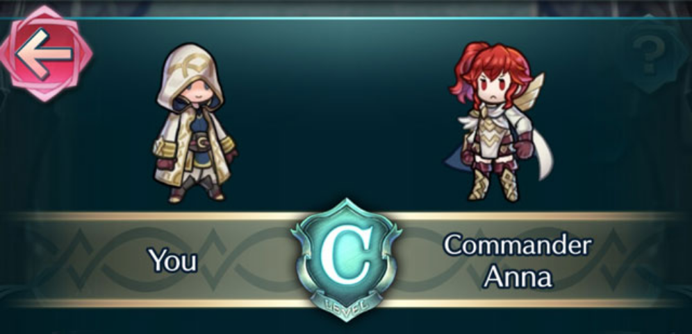Click the Summoner's white hood

190,75
